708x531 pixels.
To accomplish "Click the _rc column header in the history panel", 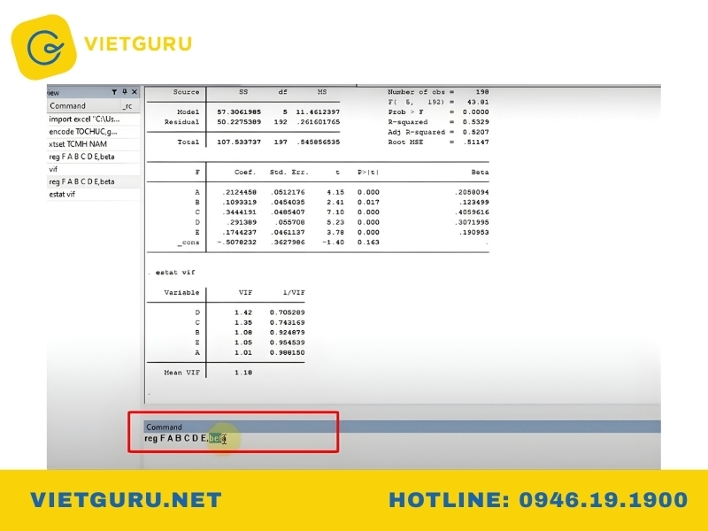I will tap(128, 105).
